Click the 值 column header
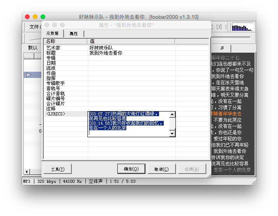 pyautogui.click(x=131, y=41)
